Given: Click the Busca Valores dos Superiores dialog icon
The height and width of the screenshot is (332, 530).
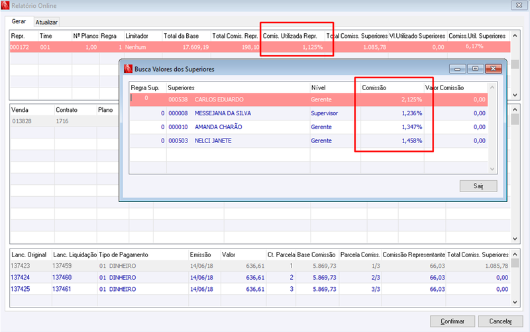Looking at the screenshot, I should (128, 69).
